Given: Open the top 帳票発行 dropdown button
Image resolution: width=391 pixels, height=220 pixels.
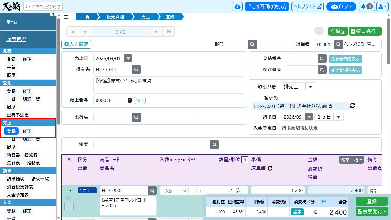Looking at the screenshot, I should [365, 31].
